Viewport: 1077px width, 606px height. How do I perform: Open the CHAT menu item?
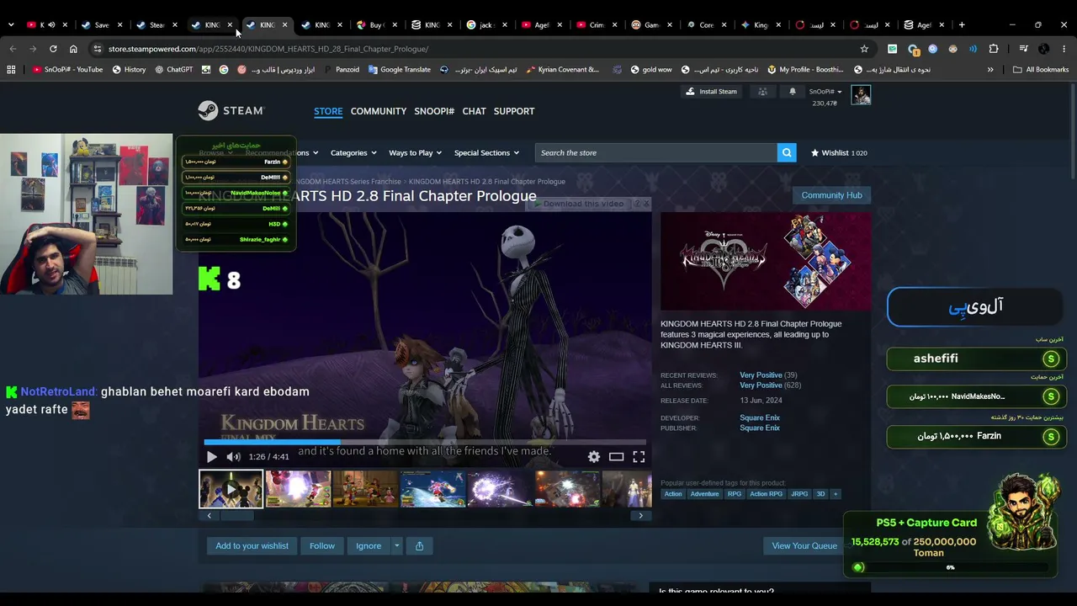coord(474,111)
